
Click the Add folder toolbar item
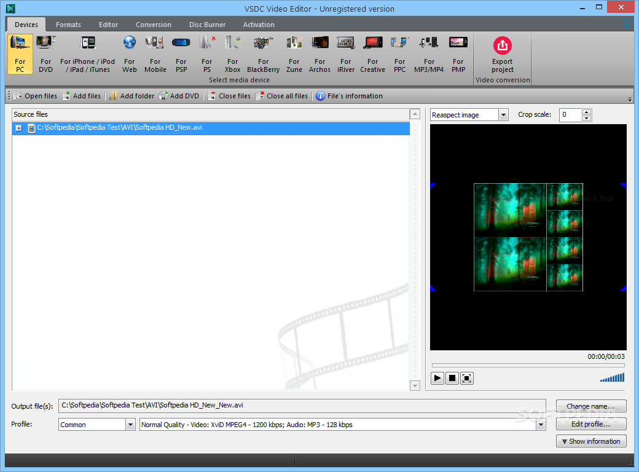point(132,96)
